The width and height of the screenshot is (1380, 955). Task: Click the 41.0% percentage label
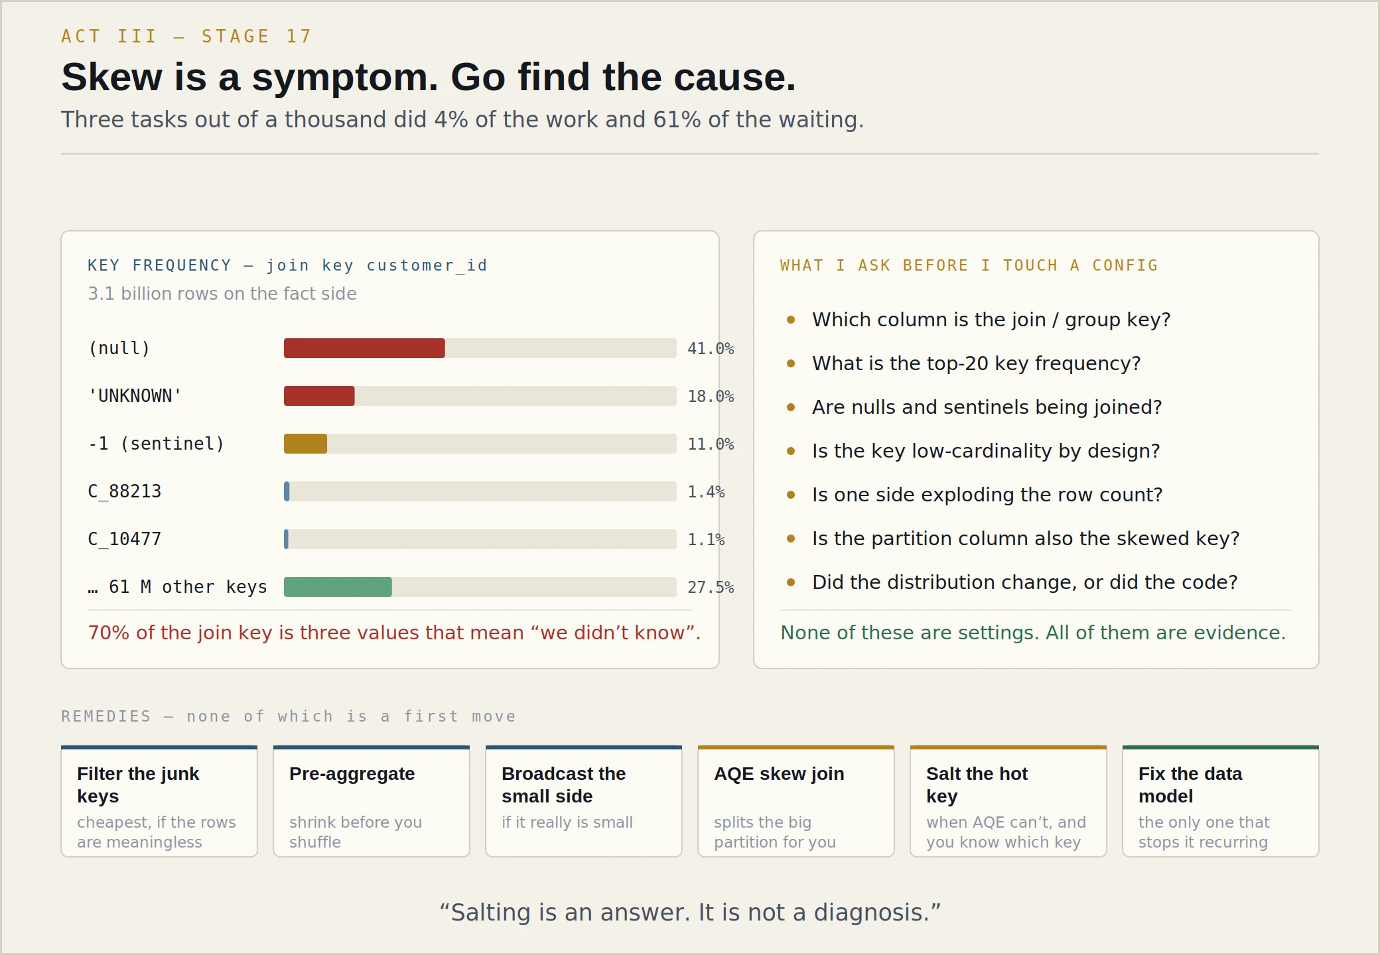(711, 348)
